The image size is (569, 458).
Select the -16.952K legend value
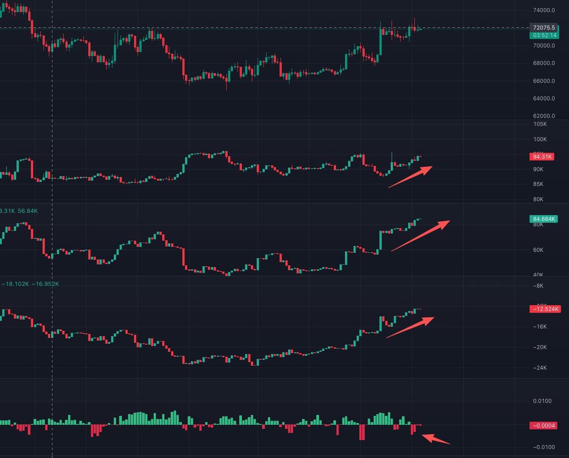[46, 284]
